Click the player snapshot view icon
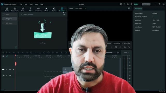This screenshot has height=93, width=166. [x=129, y=9]
